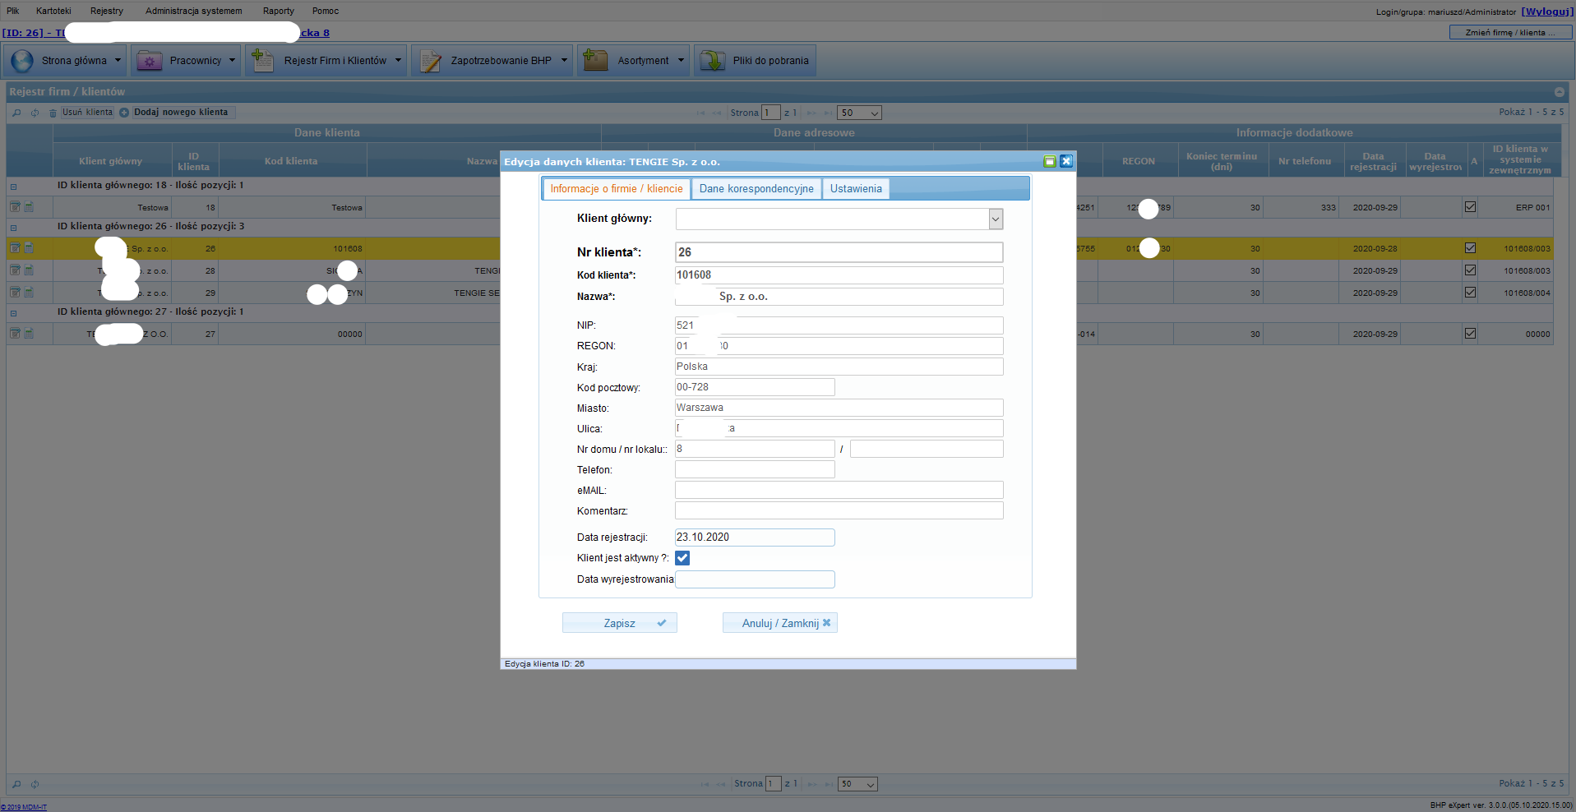1576x812 pixels.
Task: Click edit icon in client row 29
Action: click(15, 293)
